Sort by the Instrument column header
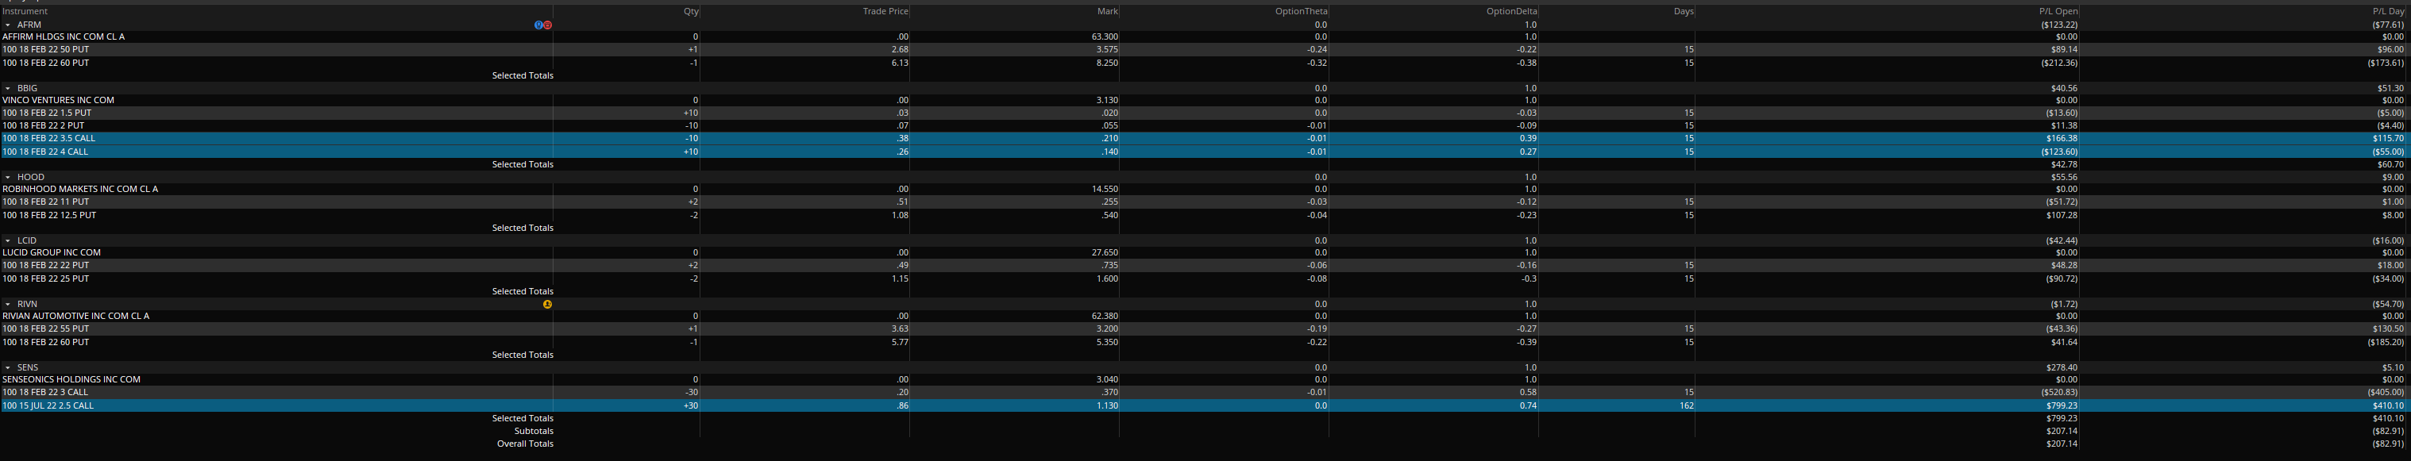The image size is (2411, 461). pos(25,11)
